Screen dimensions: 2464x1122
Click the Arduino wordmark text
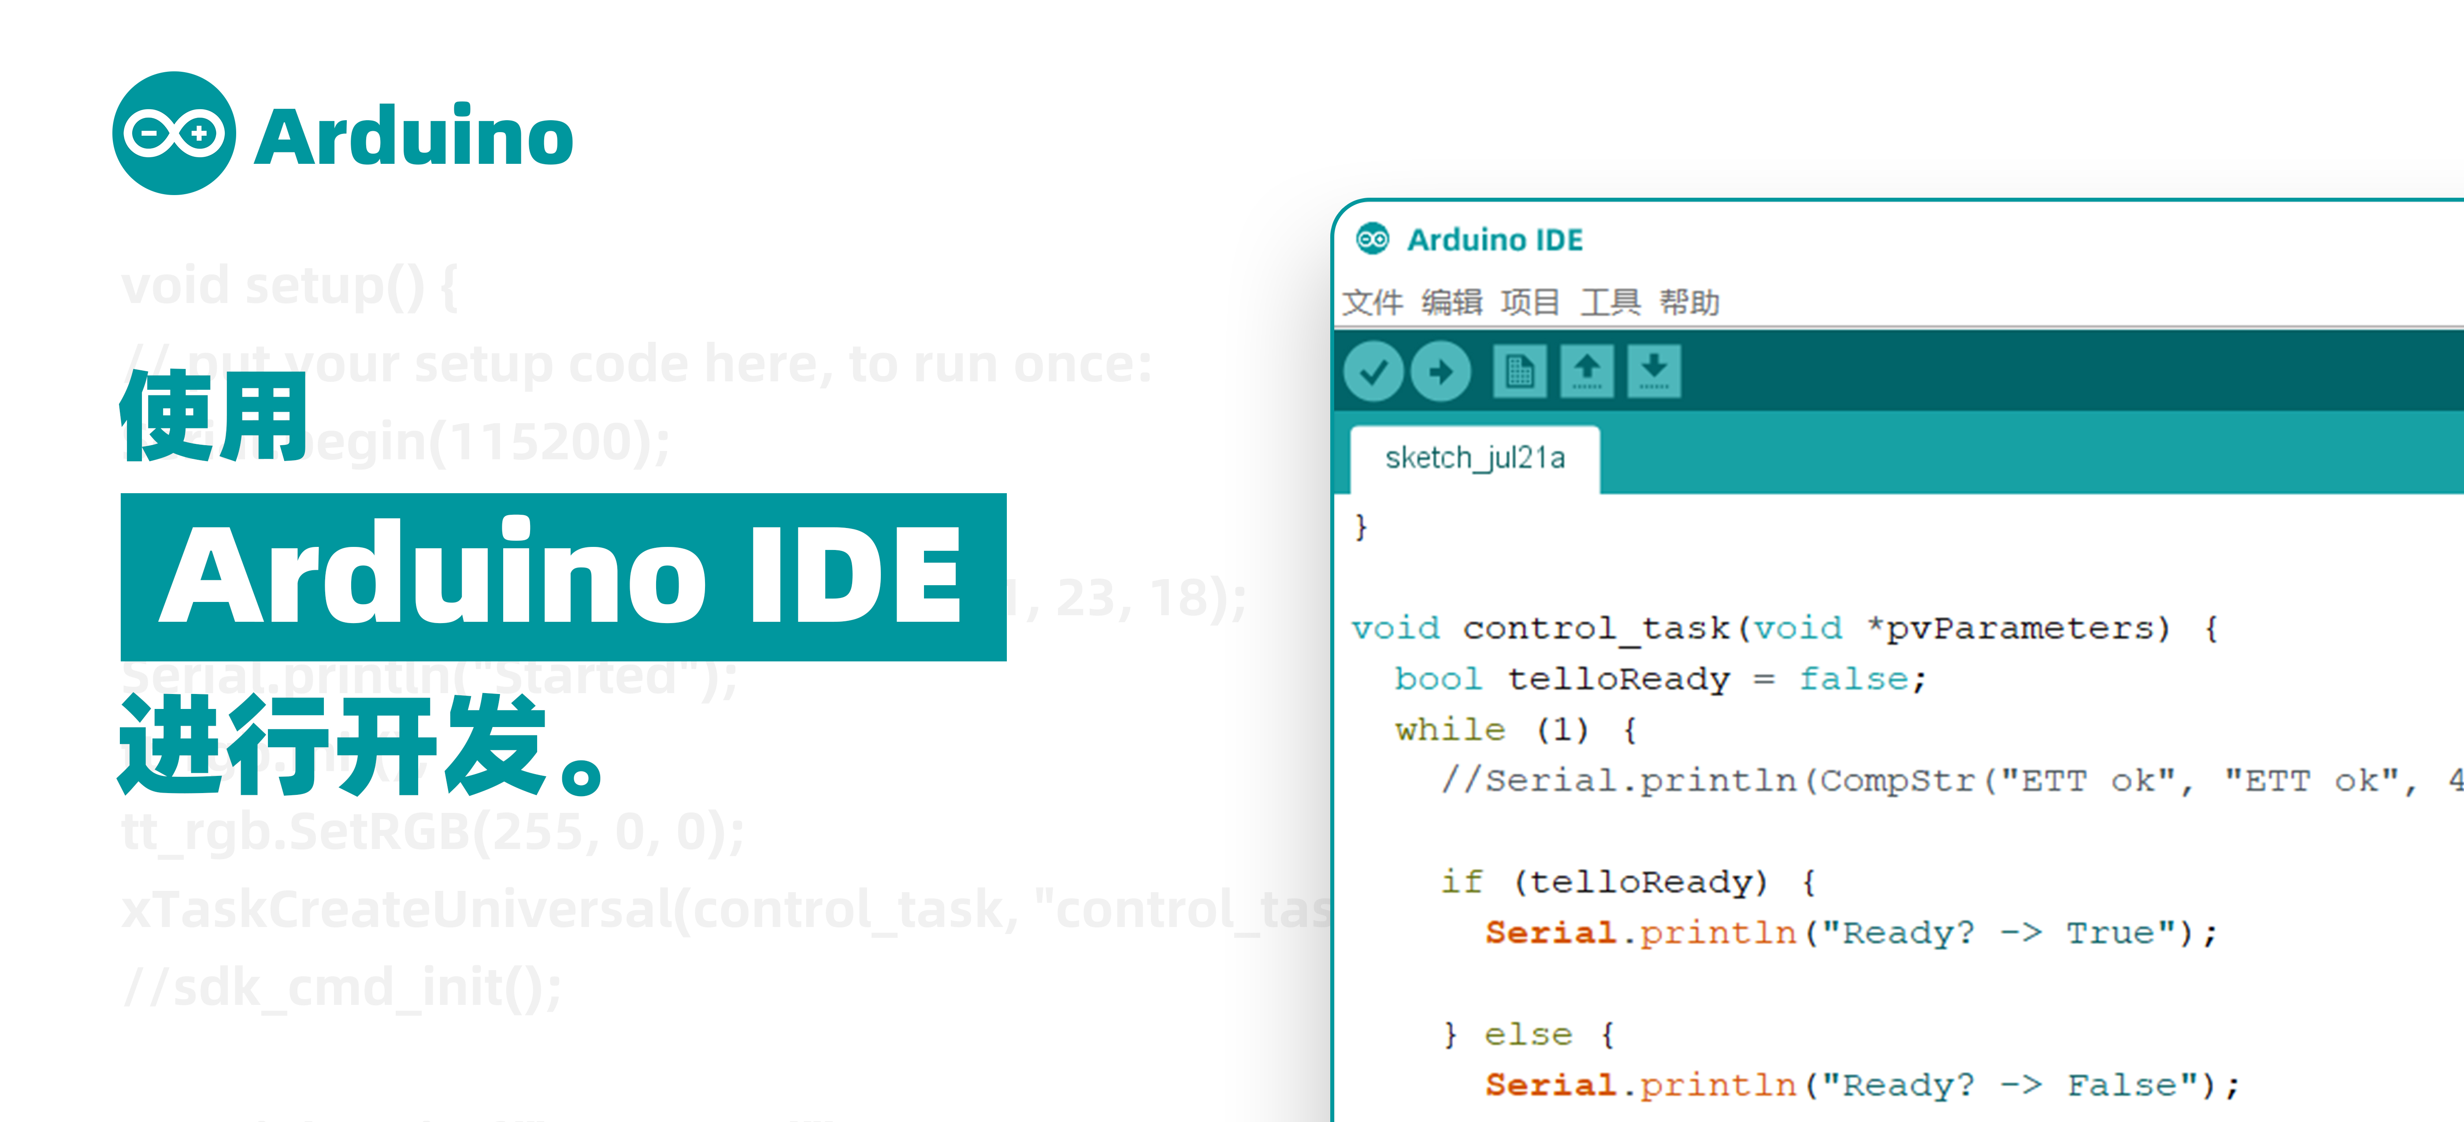(x=414, y=136)
